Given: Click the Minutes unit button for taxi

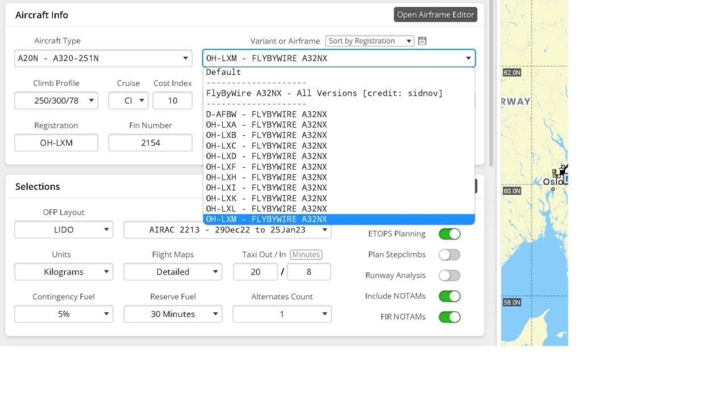Looking at the screenshot, I should [306, 255].
